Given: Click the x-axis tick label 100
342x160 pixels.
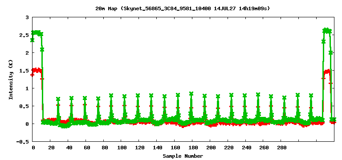Looking at the screenshot, I should pos(122,148).
